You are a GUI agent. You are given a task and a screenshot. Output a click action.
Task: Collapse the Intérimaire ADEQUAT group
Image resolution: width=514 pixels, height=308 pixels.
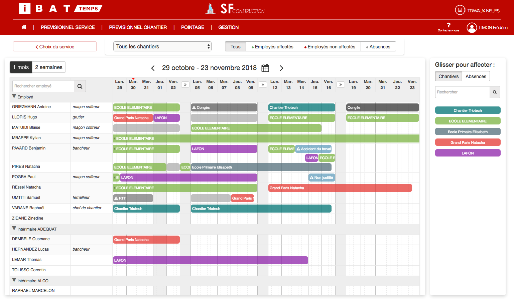tap(14, 229)
